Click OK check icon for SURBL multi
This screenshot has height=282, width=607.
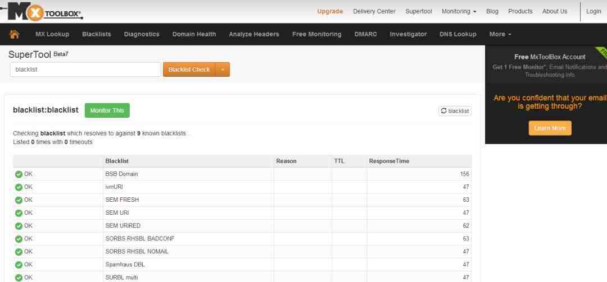click(x=19, y=278)
